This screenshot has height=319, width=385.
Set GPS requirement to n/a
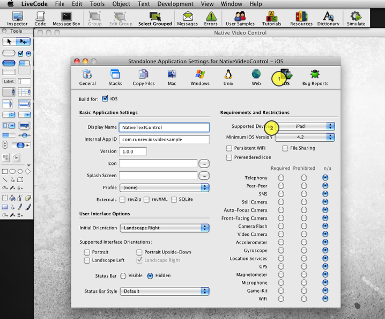click(x=325, y=266)
